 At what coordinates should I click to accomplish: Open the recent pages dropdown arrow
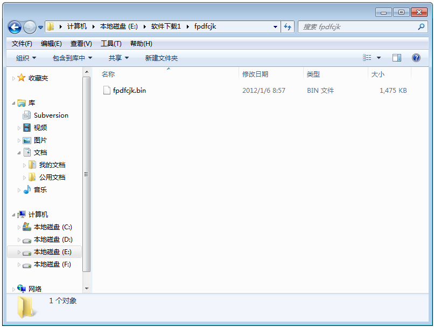click(x=41, y=27)
